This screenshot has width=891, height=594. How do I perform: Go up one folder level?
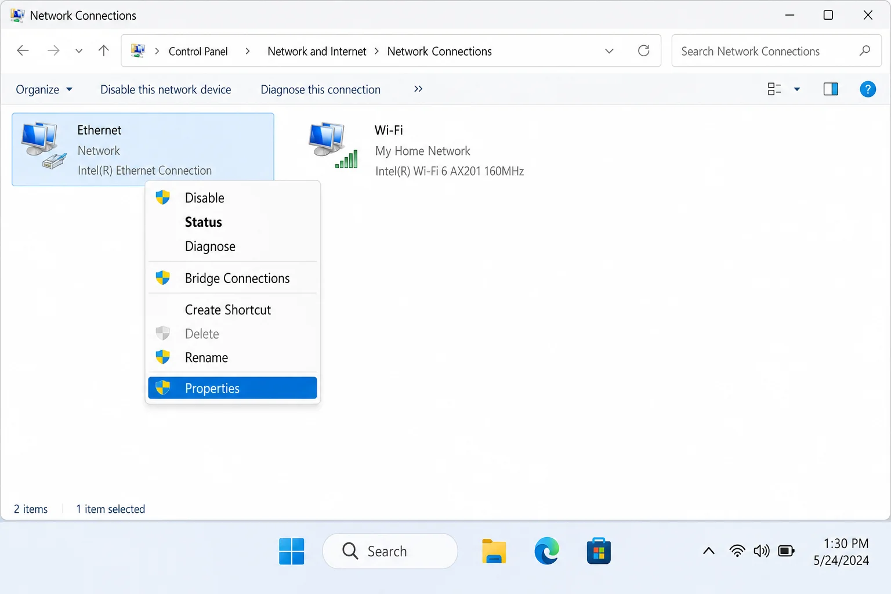point(104,50)
